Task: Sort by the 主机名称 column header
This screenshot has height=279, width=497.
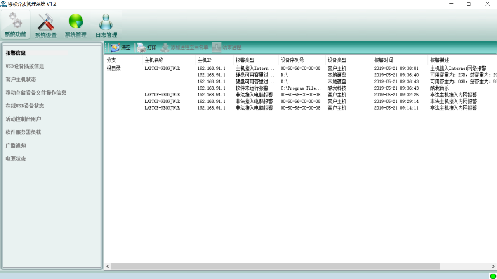Action: pyautogui.click(x=169, y=60)
